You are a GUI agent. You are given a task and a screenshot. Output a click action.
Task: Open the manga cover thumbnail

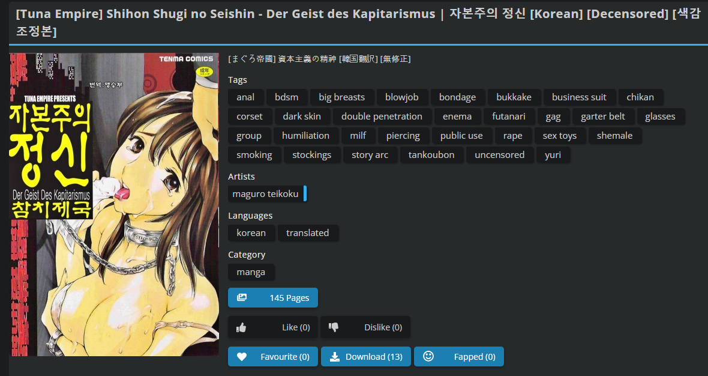coord(114,205)
